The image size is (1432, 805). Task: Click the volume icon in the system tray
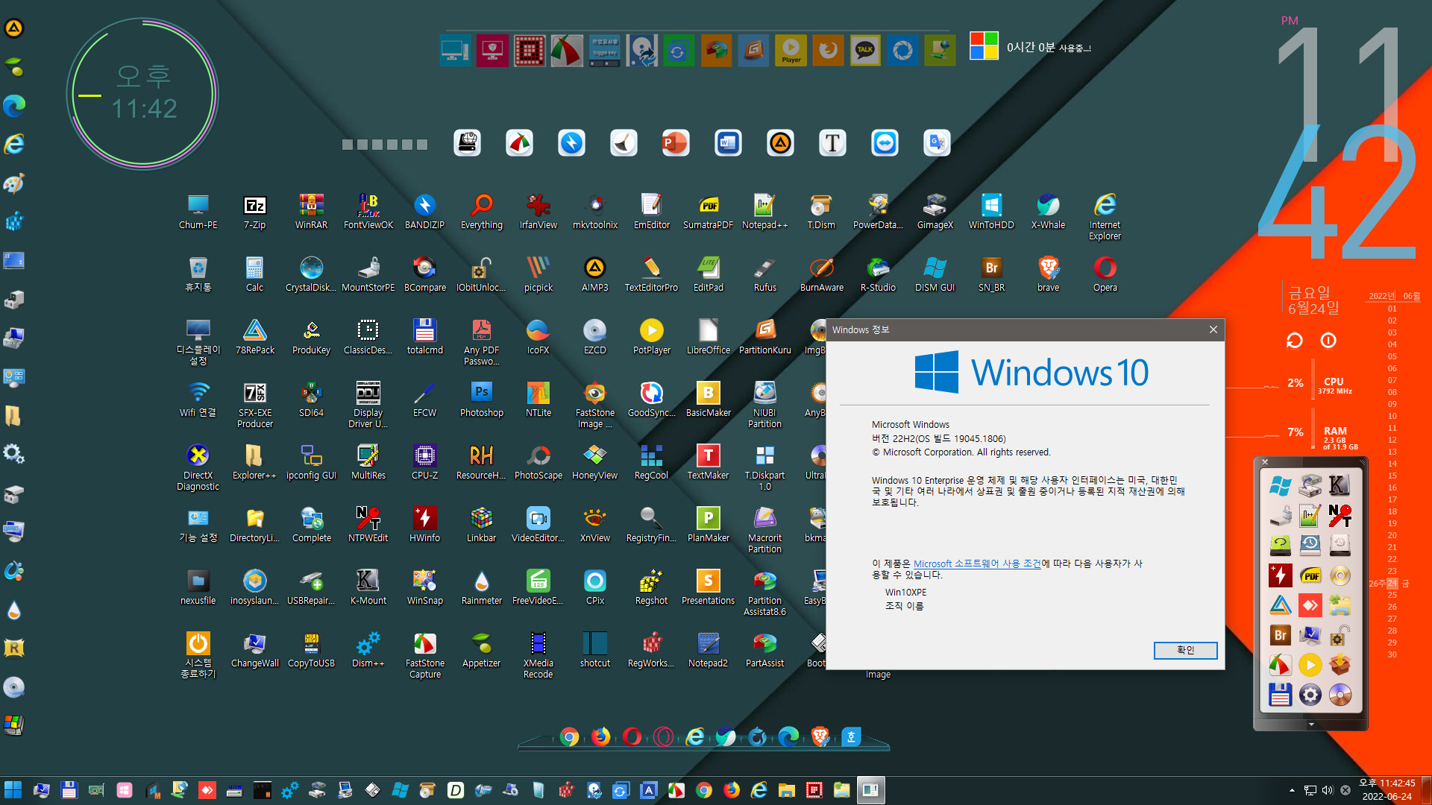(1328, 790)
